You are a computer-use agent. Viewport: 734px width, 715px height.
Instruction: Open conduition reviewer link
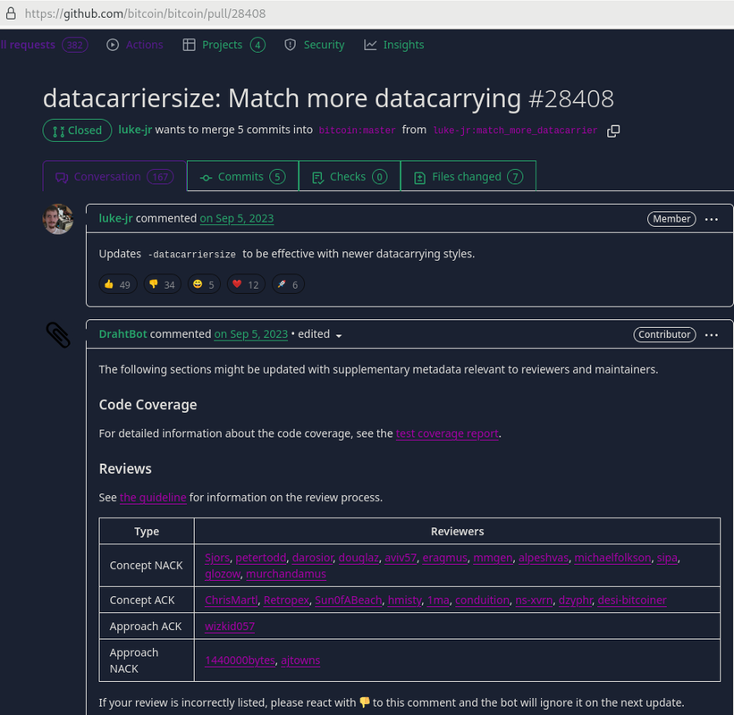(482, 601)
